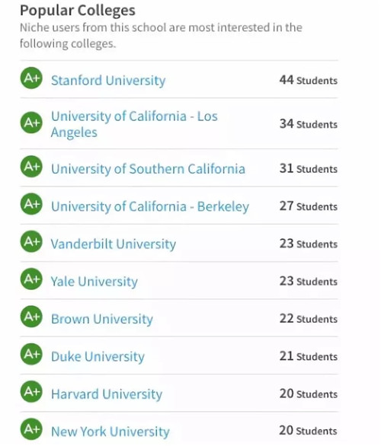Open the New York University link

(110, 432)
